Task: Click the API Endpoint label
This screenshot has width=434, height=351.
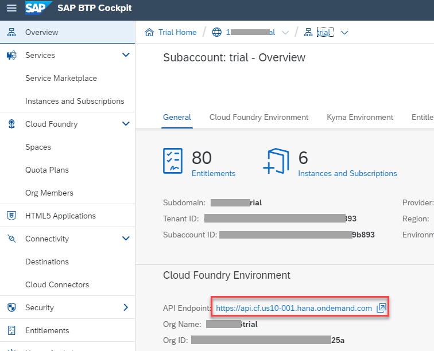Action: click(187, 308)
